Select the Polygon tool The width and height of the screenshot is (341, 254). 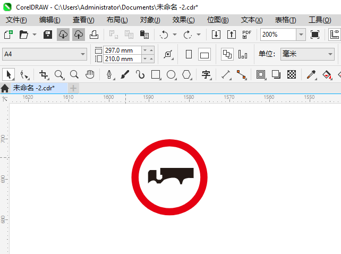[186, 74]
